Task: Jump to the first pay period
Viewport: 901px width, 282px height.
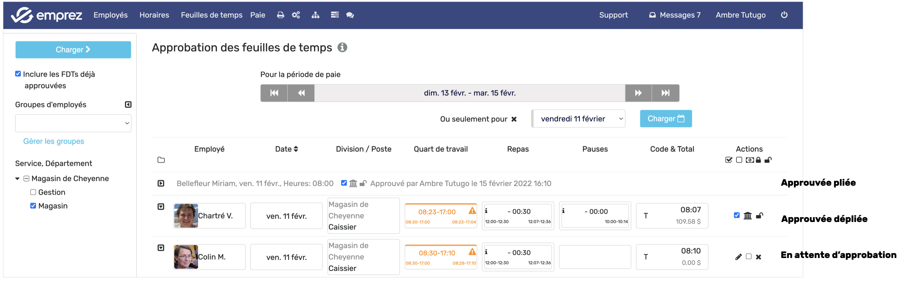Action: (x=274, y=93)
